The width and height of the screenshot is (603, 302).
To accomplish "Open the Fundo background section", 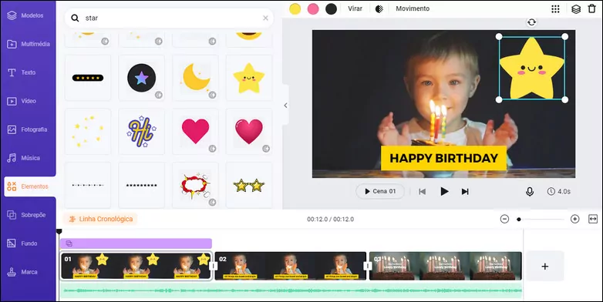I will (x=22, y=243).
